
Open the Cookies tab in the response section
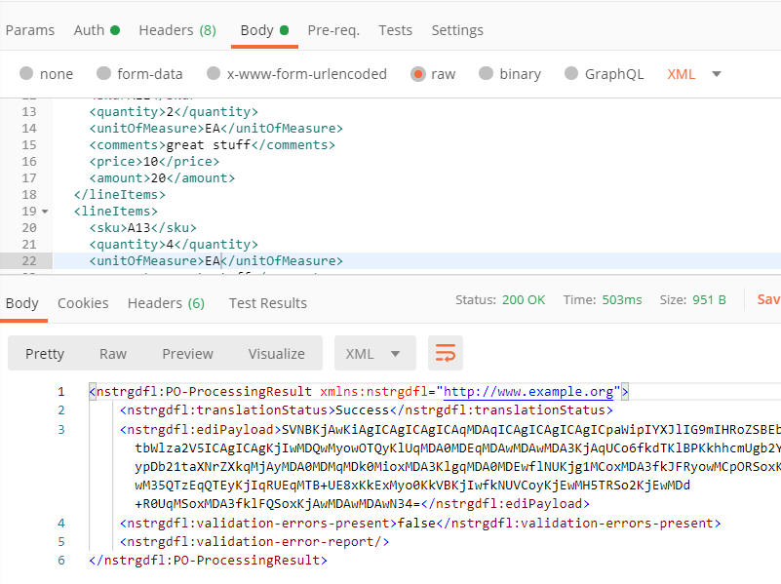coord(83,303)
